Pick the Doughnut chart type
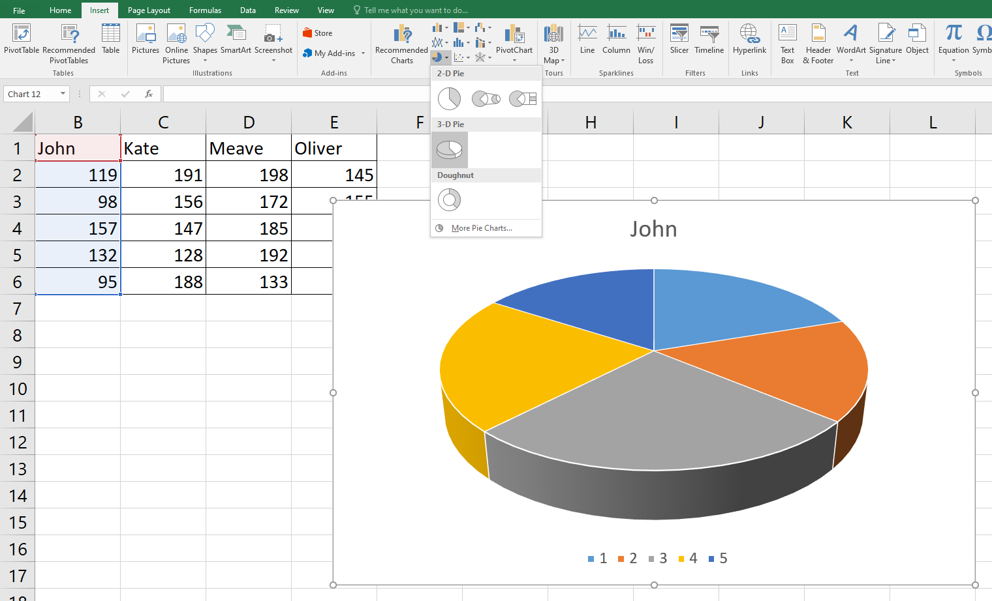 [x=449, y=200]
